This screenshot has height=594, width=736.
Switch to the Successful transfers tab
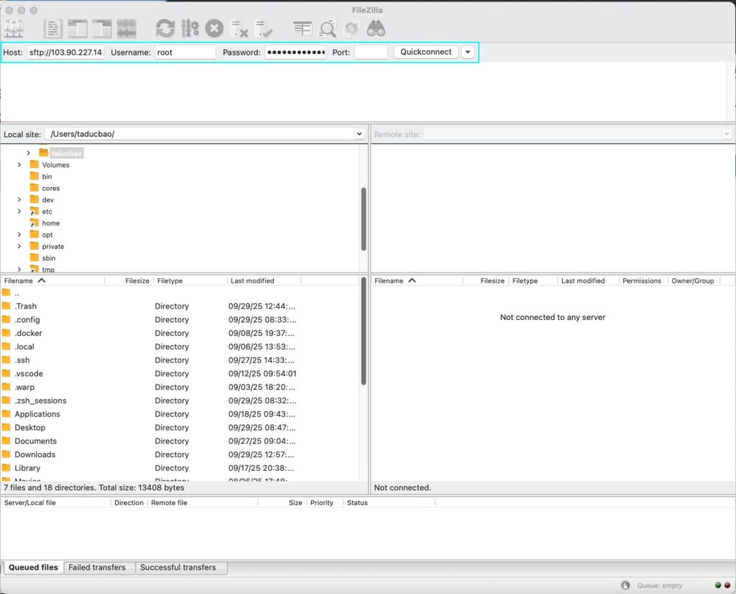178,567
